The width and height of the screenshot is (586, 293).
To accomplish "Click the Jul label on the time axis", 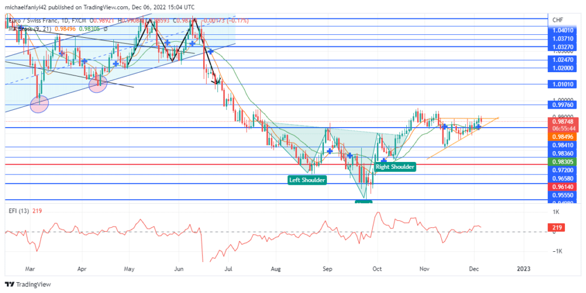I will pyautogui.click(x=229, y=268).
